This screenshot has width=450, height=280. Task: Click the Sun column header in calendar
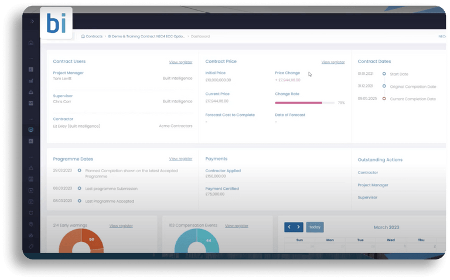point(299,240)
